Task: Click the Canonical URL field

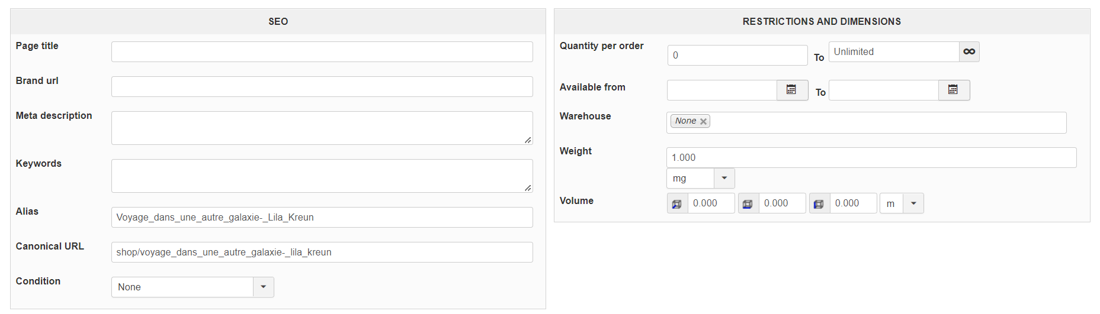Action: pyautogui.click(x=322, y=253)
